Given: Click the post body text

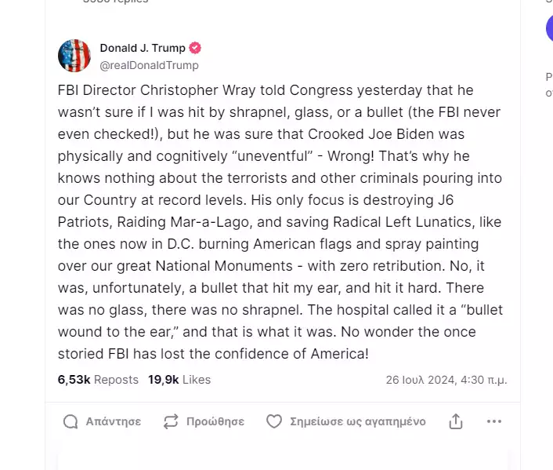Looking at the screenshot, I should pos(280,222).
